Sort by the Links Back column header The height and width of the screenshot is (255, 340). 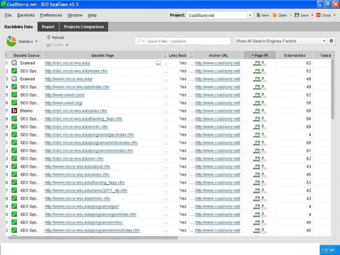pos(177,55)
